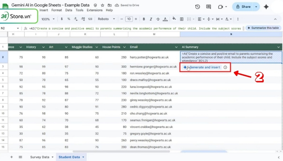Open Art column filter dropdown

pyautogui.click(x=66, y=47)
